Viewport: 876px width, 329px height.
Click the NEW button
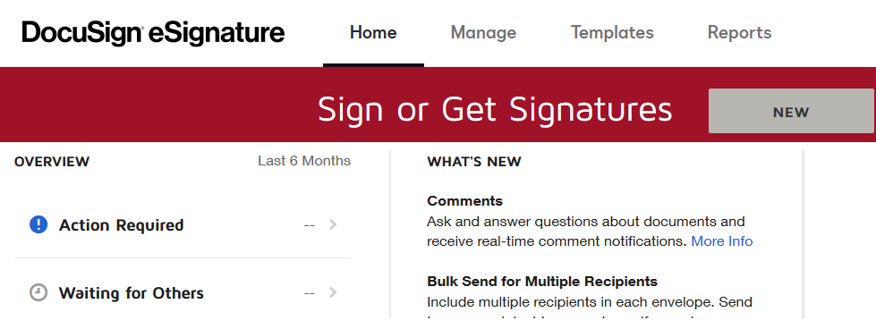coord(791,111)
